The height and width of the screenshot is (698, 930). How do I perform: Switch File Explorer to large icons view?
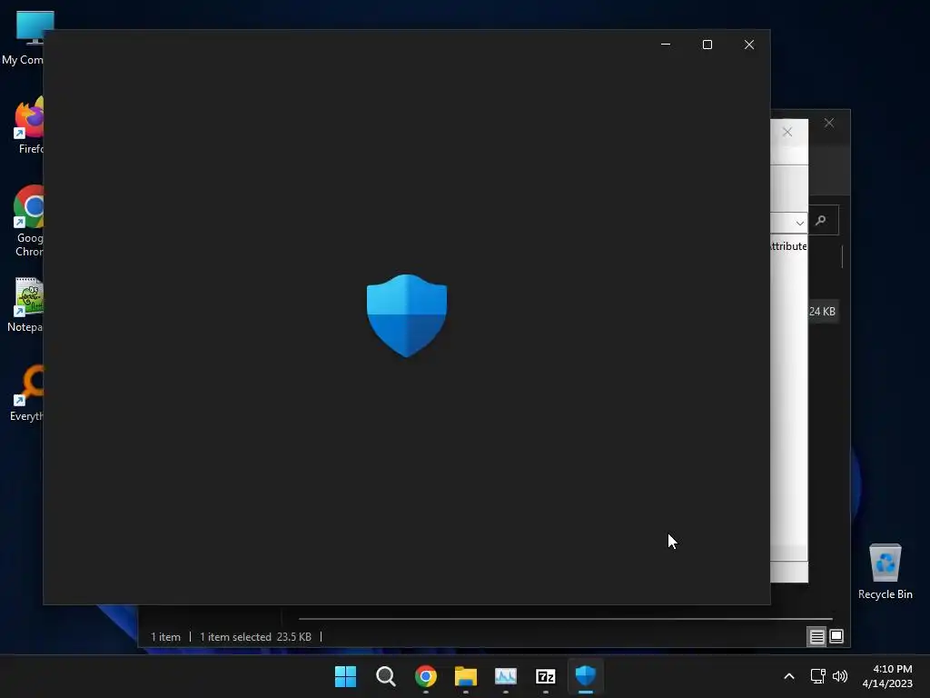click(836, 637)
